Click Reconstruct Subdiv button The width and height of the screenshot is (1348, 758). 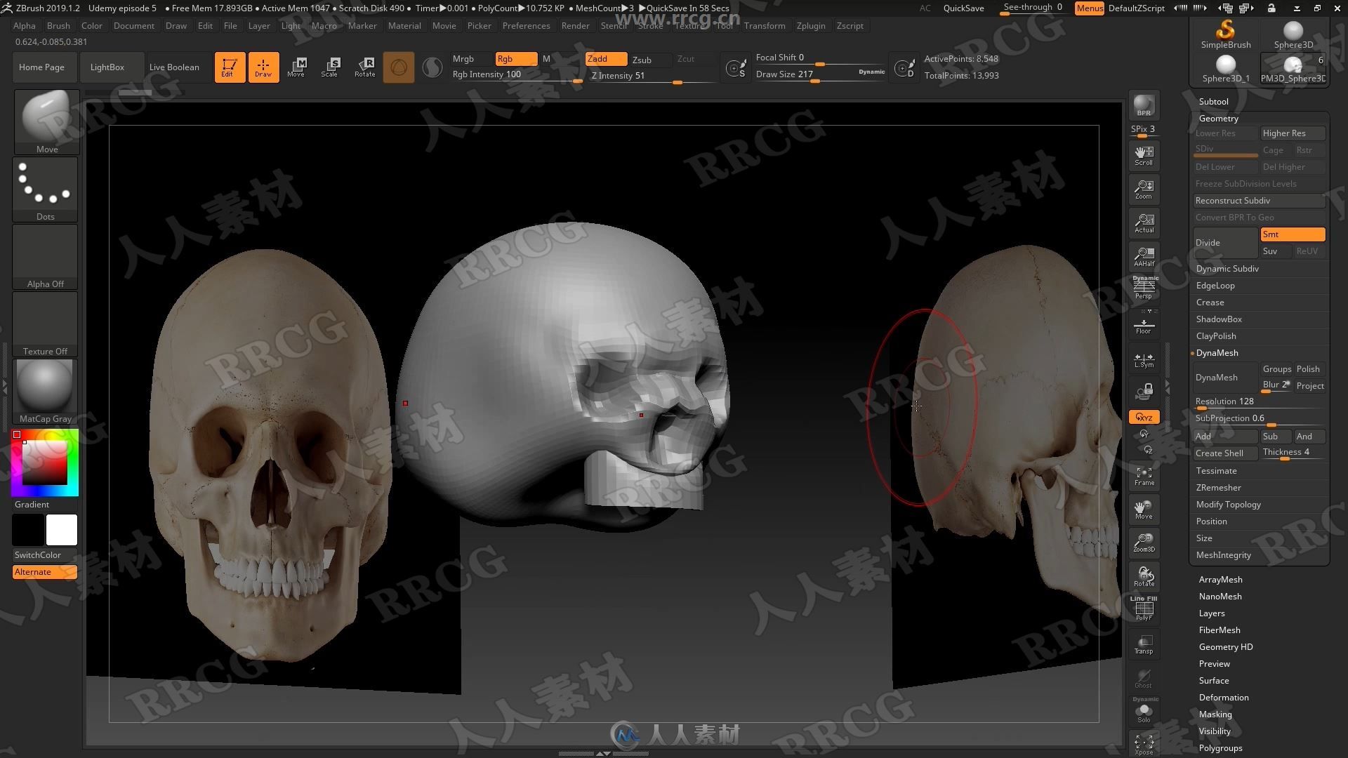[1259, 201]
